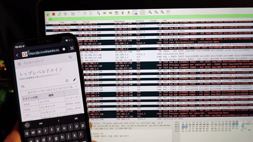Click the green display filter field containing tcp
The height and width of the screenshot is (142, 253).
pyautogui.click(x=150, y=17)
